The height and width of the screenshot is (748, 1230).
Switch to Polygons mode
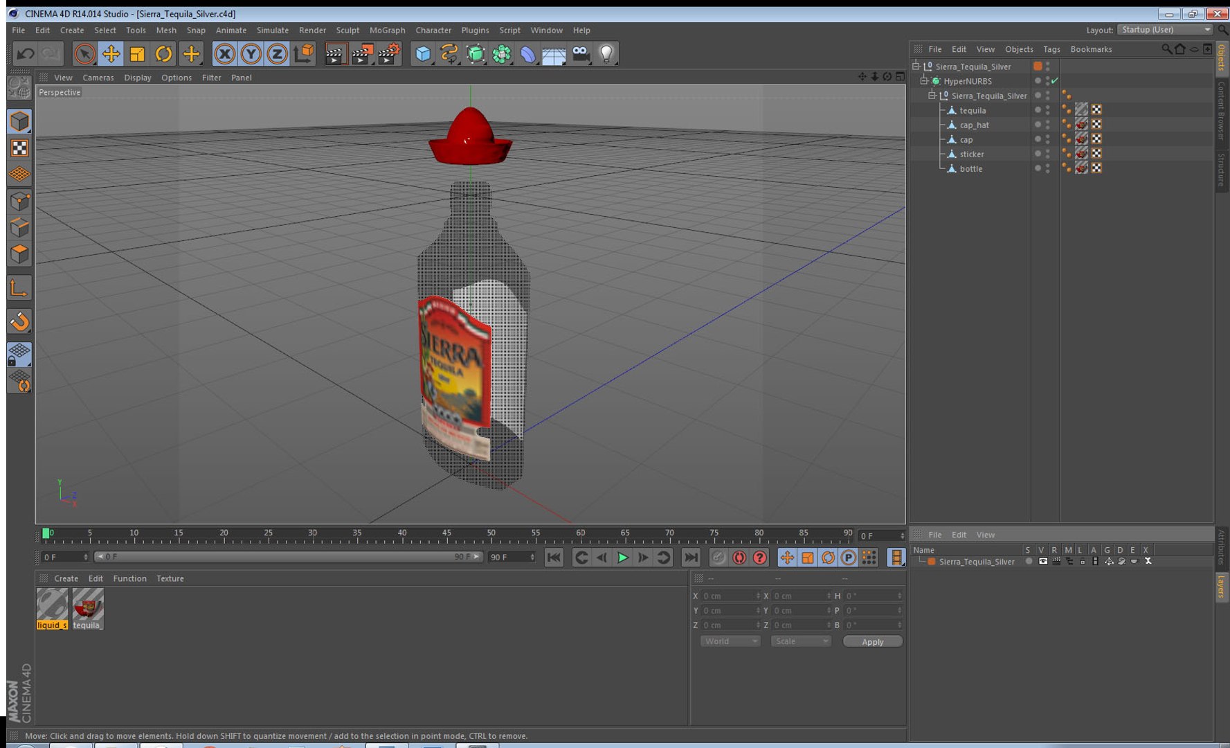tap(19, 254)
